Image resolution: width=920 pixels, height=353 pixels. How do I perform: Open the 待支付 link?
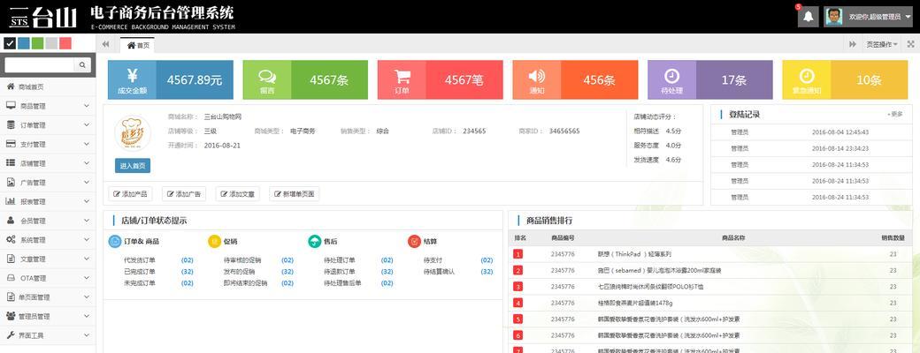click(x=433, y=260)
